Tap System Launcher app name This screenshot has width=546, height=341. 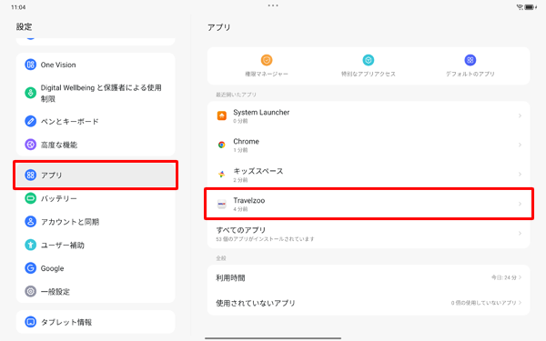[261, 113]
